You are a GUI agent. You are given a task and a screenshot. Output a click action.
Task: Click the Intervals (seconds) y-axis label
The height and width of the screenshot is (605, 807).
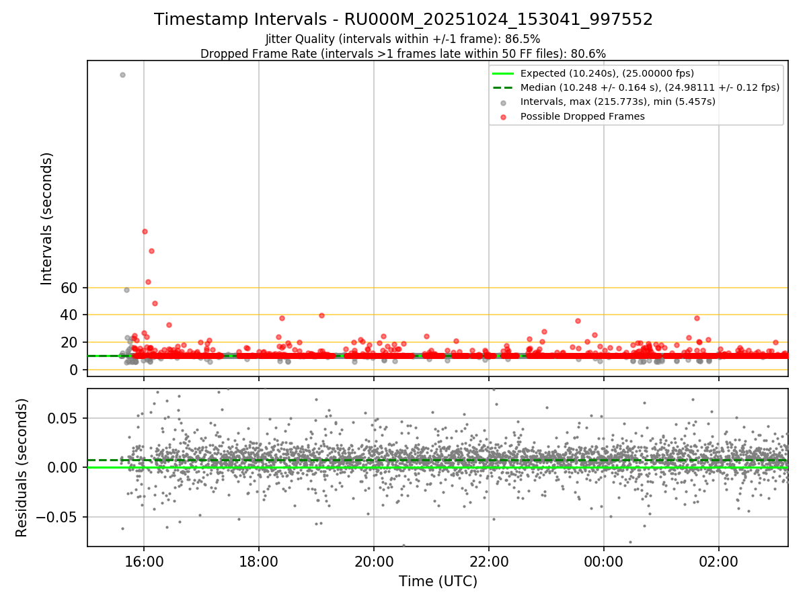(x=47, y=218)
